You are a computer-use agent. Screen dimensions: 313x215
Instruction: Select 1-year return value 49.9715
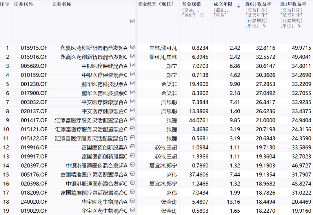tap(301, 48)
